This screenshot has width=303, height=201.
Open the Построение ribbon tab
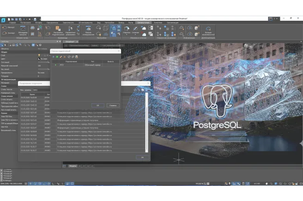click(x=25, y=23)
